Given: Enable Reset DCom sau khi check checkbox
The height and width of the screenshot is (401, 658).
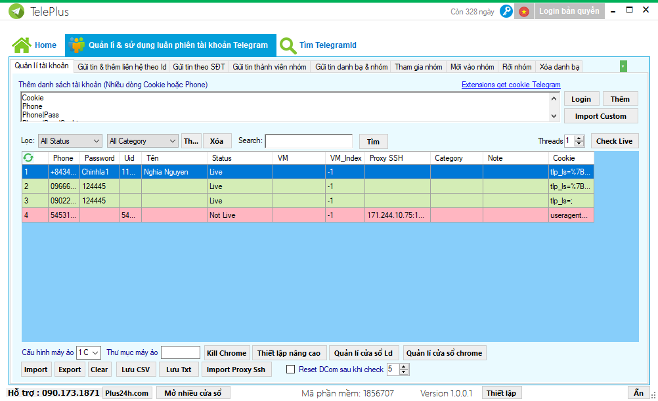Looking at the screenshot, I should 290,369.
